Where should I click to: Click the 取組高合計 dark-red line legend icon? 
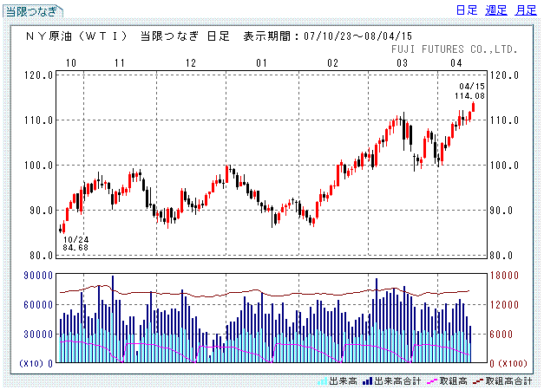[476, 380]
